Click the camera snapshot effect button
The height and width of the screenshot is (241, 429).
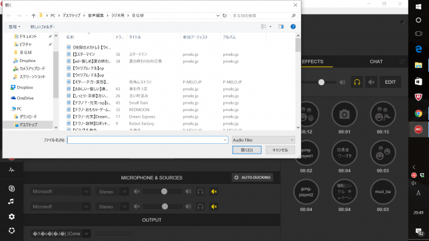click(344, 114)
